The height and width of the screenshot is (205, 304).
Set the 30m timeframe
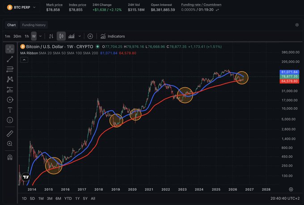[x=17, y=36]
